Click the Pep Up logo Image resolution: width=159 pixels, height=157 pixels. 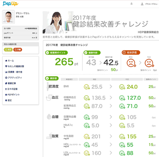11,4
